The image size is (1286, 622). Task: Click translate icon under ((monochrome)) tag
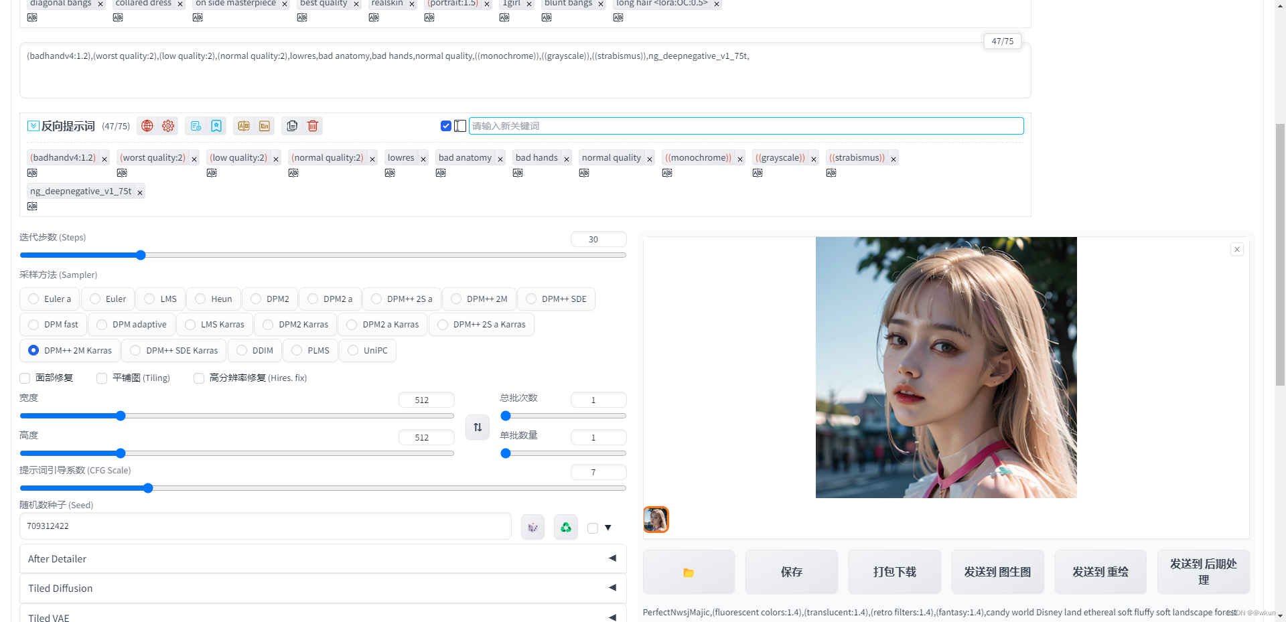click(x=667, y=173)
